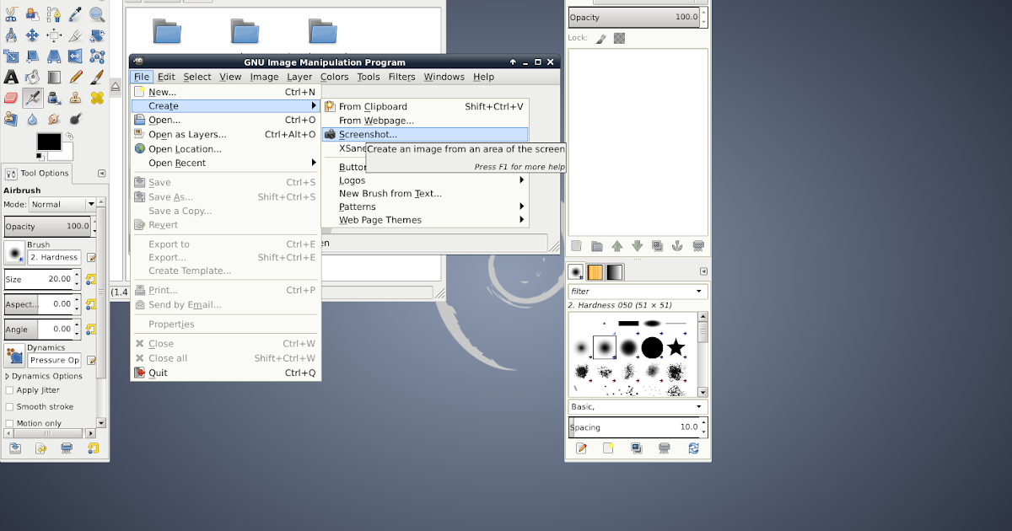Expand the Logos submenu
The image size is (1012, 531).
[424, 180]
